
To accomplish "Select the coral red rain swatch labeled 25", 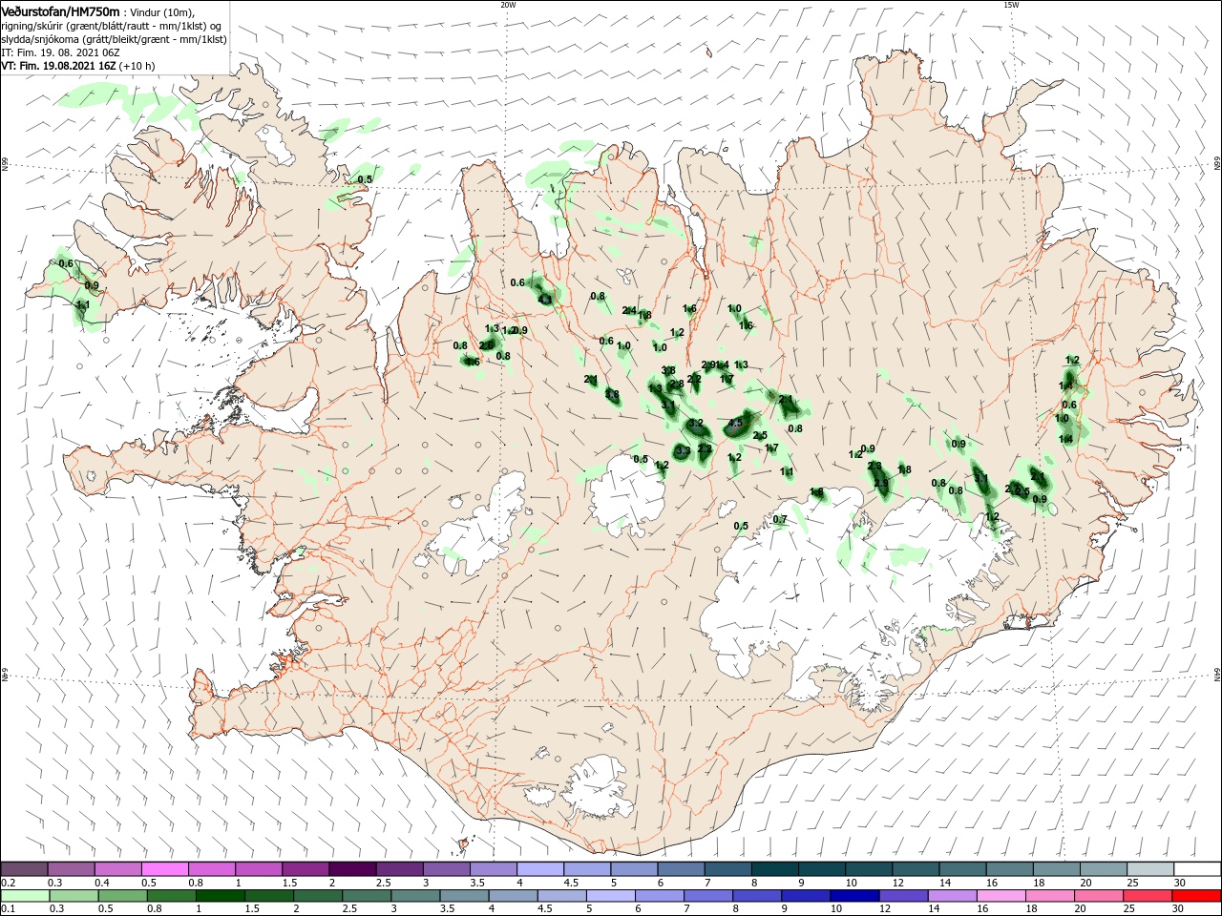I will click(1148, 896).
